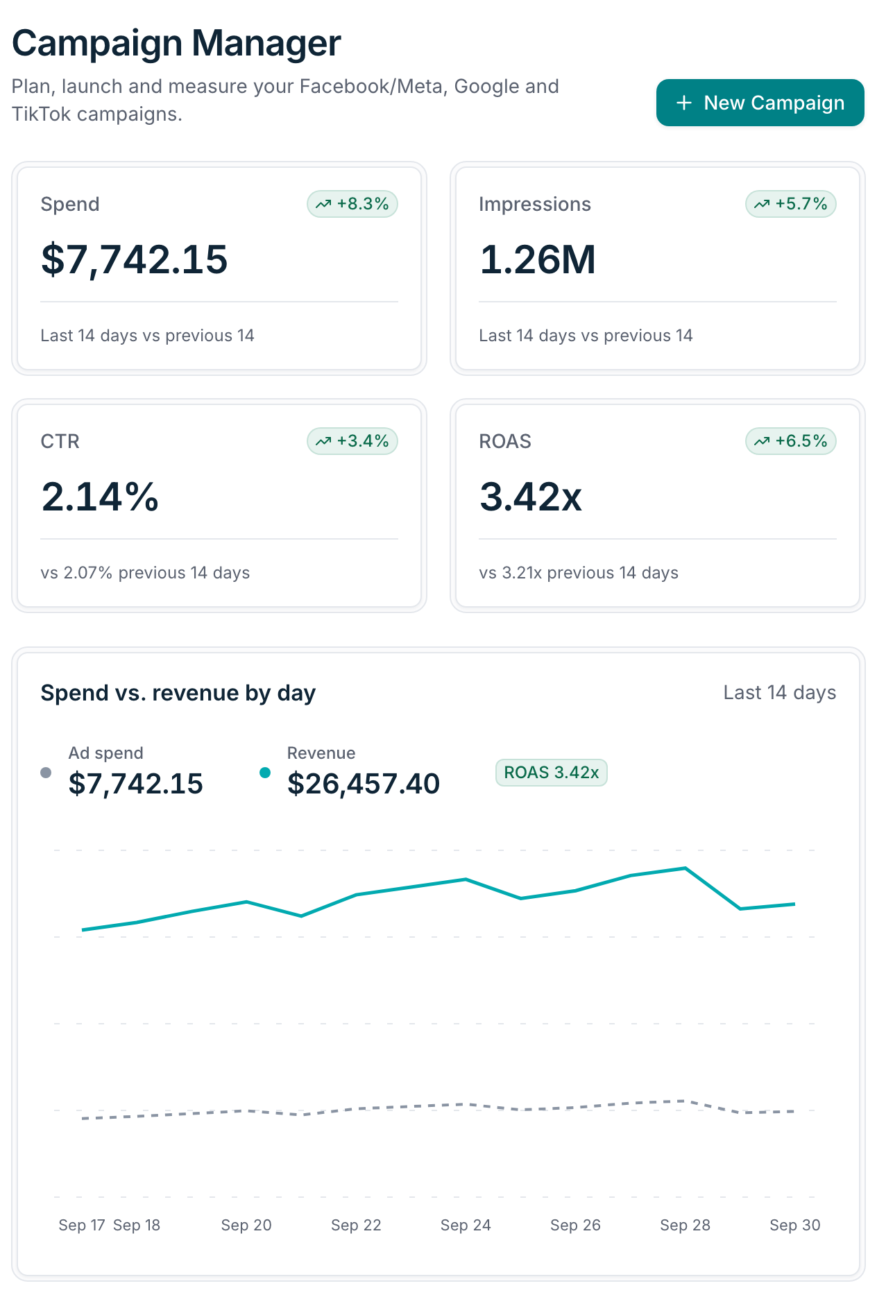Click the Ad spend total $7,742.15 in chart
Screen dimensions: 877x1297
[x=136, y=784]
